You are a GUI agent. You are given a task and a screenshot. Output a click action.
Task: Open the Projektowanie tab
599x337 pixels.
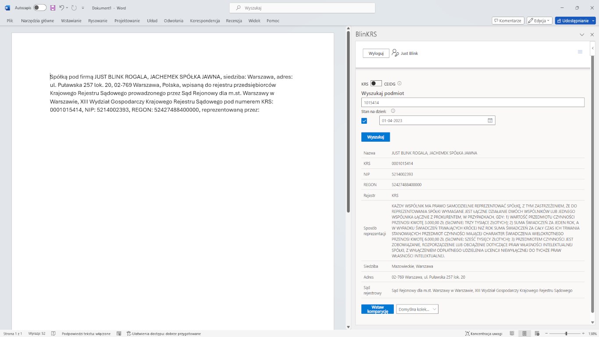(127, 21)
